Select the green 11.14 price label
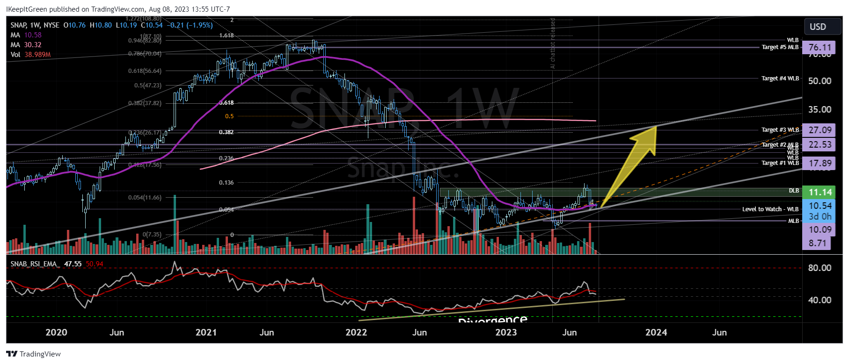Image resolution: width=849 pixels, height=364 pixels. pos(820,192)
